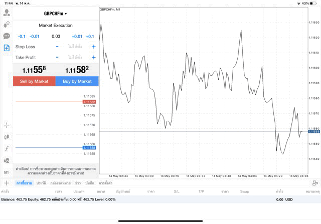
Task: Open the accounts profile icon
Action: point(7,13)
